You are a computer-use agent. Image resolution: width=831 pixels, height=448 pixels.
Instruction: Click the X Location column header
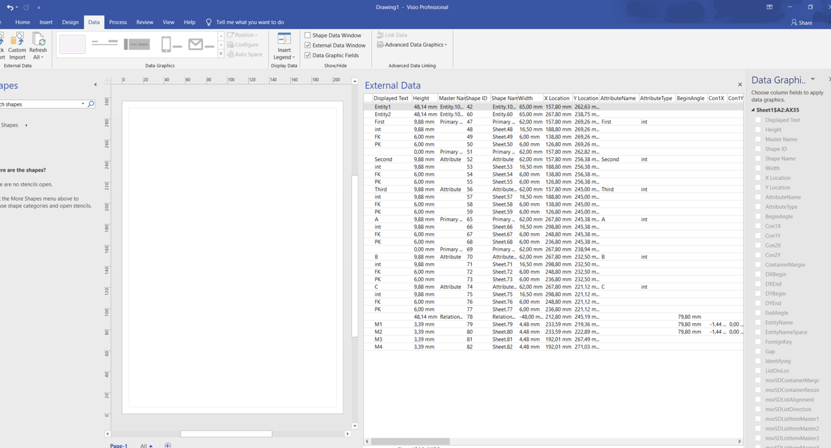(x=557, y=98)
